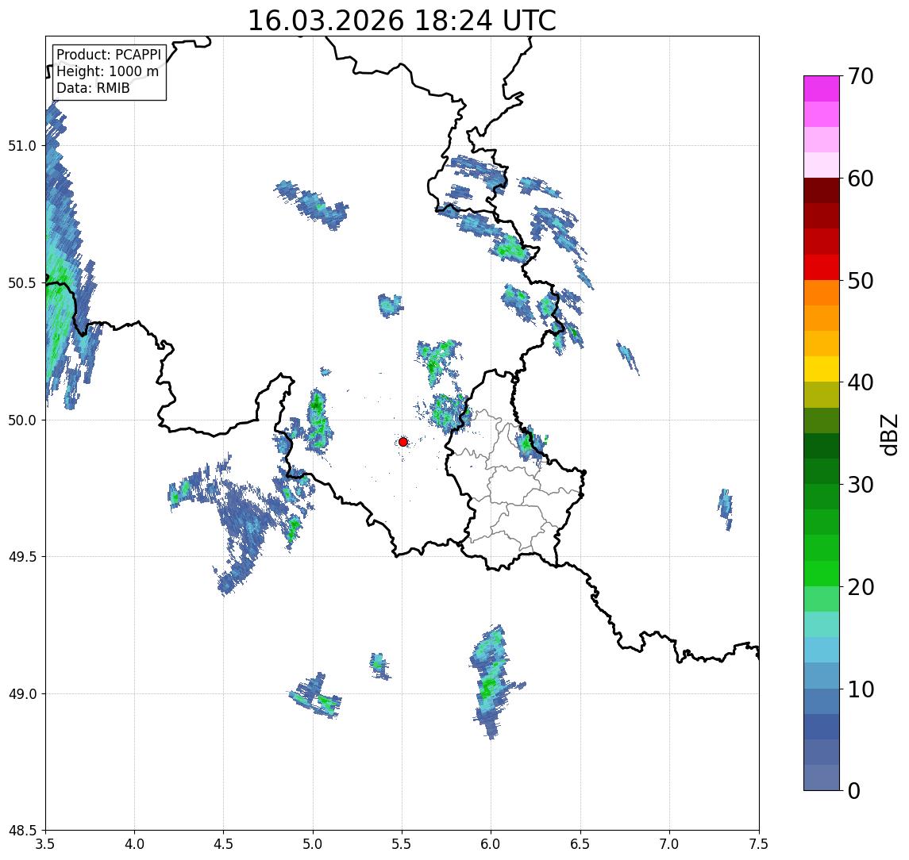Click the colorbar tick label 50

coord(861,281)
